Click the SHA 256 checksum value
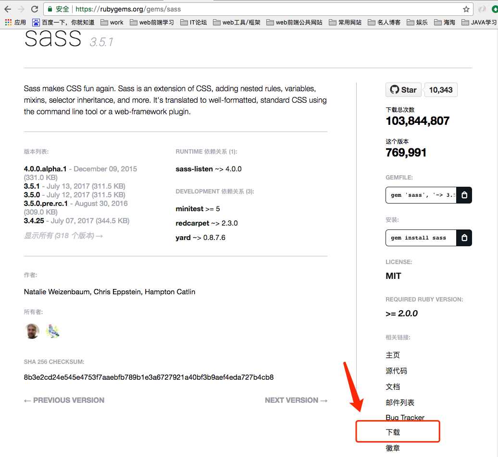Image resolution: width=498 pixels, height=457 pixels. (149, 377)
